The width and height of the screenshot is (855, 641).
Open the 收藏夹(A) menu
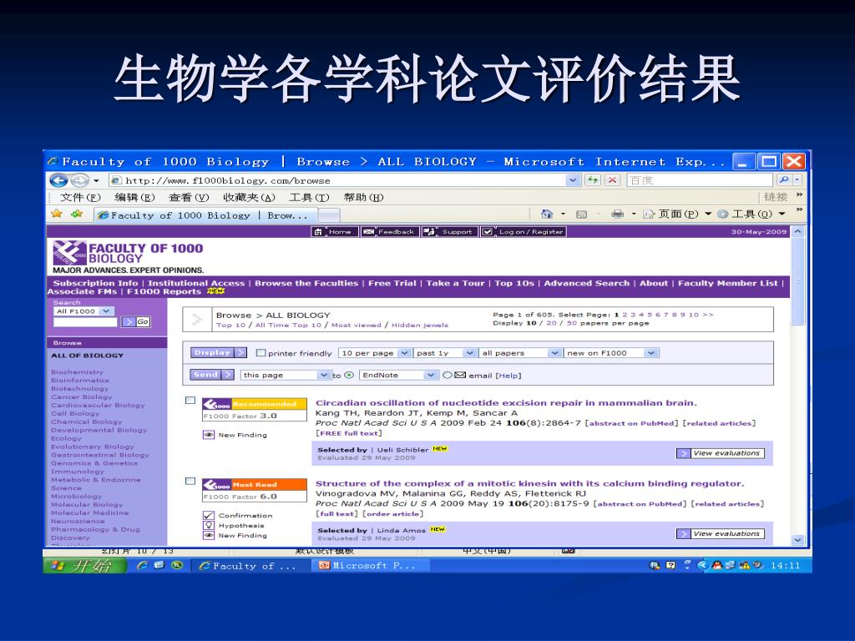pos(249,197)
